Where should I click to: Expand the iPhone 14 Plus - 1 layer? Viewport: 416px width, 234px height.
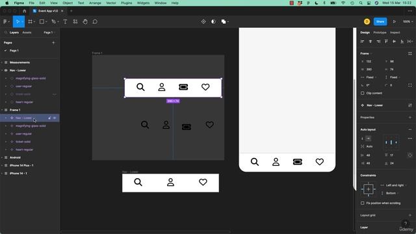coord(2,165)
